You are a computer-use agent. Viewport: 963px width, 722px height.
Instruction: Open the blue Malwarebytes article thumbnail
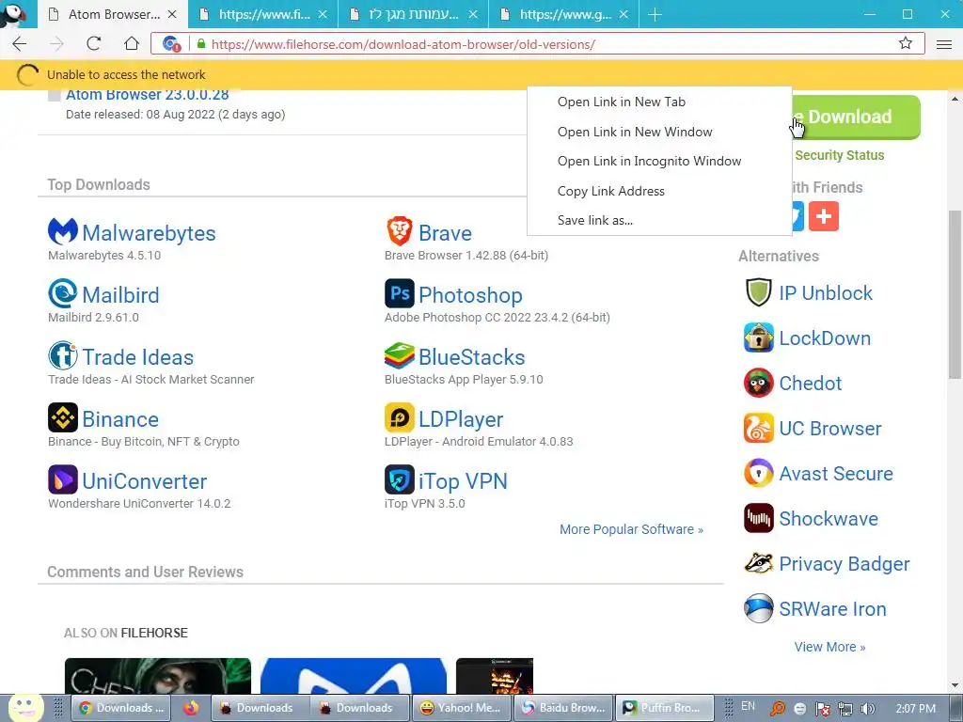[x=354, y=676]
